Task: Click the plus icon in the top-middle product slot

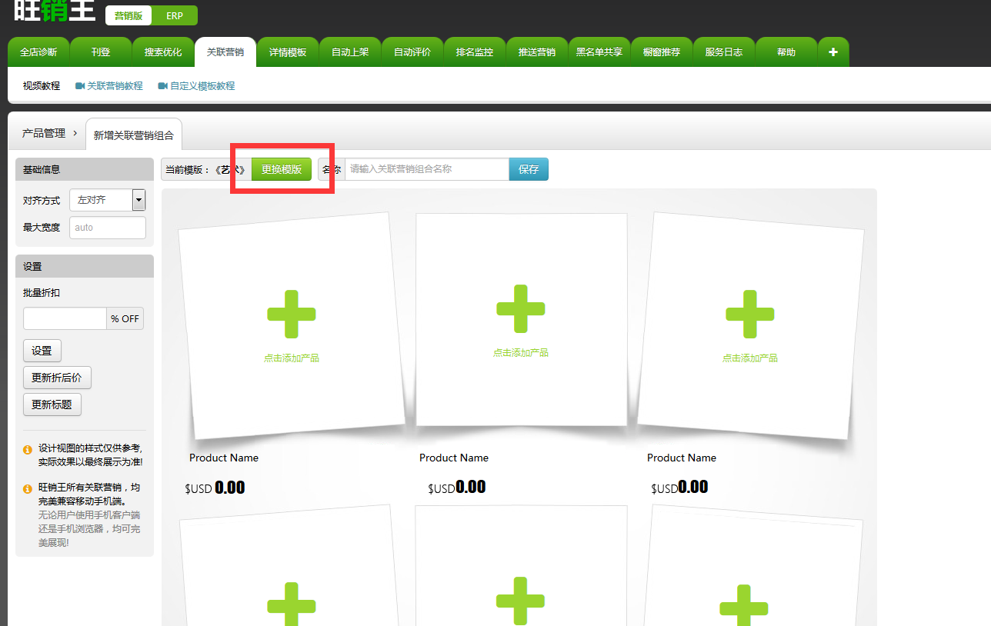Action: (x=521, y=308)
